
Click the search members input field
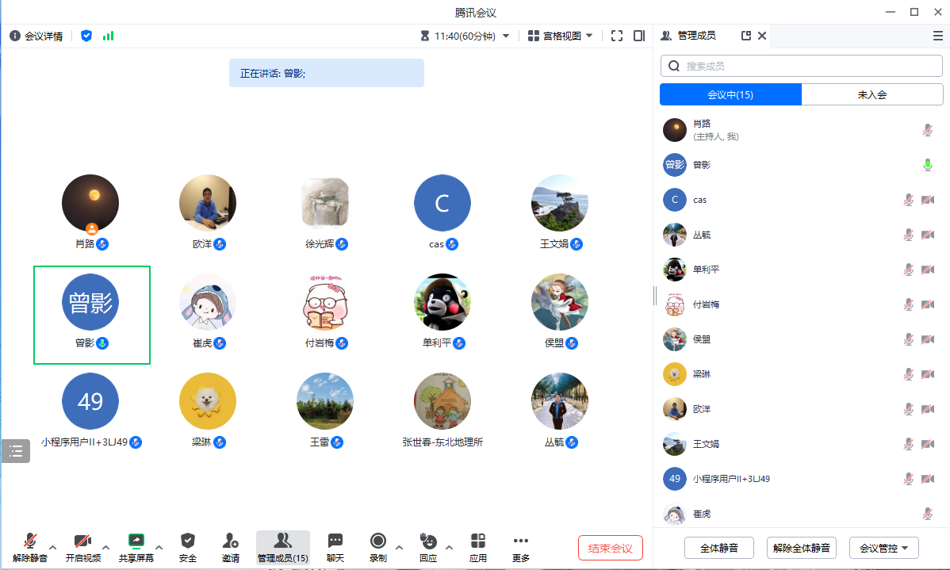tap(809, 66)
